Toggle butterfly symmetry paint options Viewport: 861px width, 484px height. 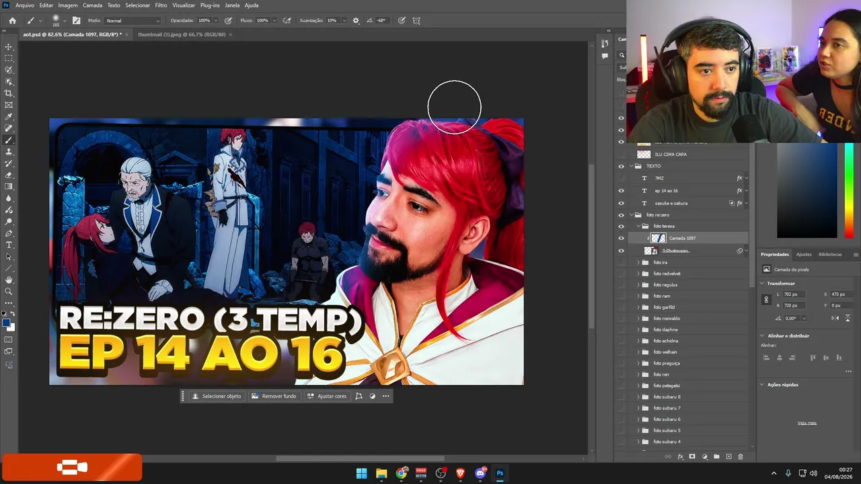tap(416, 21)
